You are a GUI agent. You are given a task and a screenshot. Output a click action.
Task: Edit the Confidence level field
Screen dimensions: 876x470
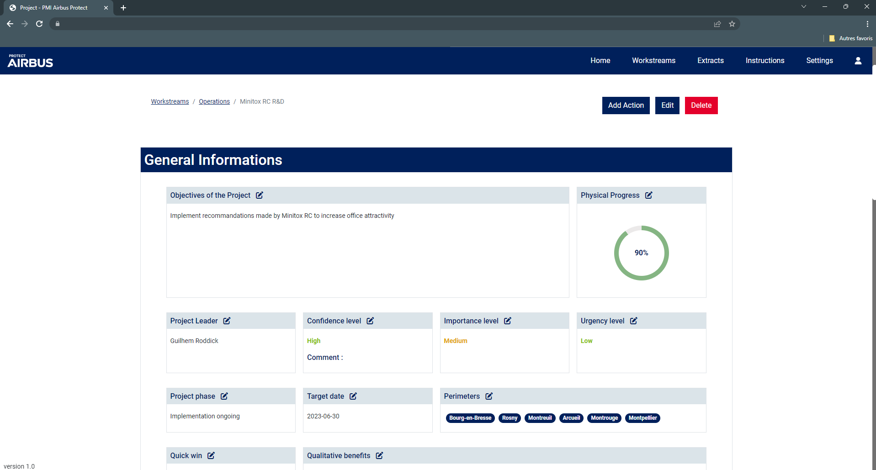pos(371,321)
